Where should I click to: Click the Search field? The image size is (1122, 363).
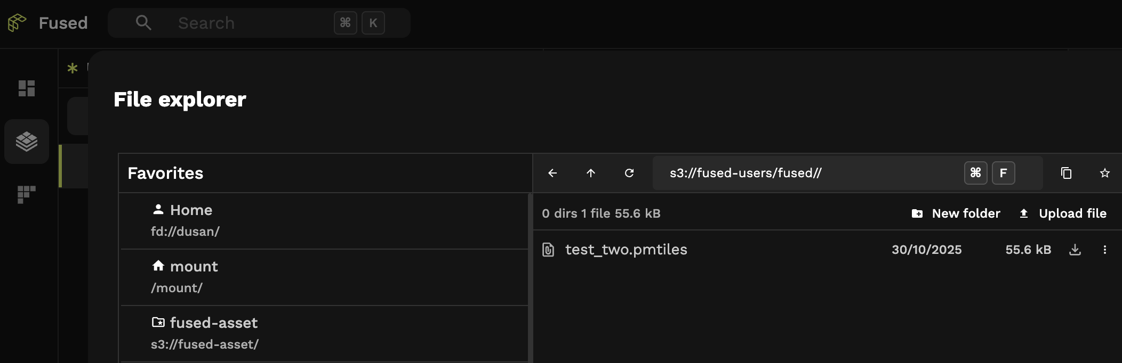point(240,22)
